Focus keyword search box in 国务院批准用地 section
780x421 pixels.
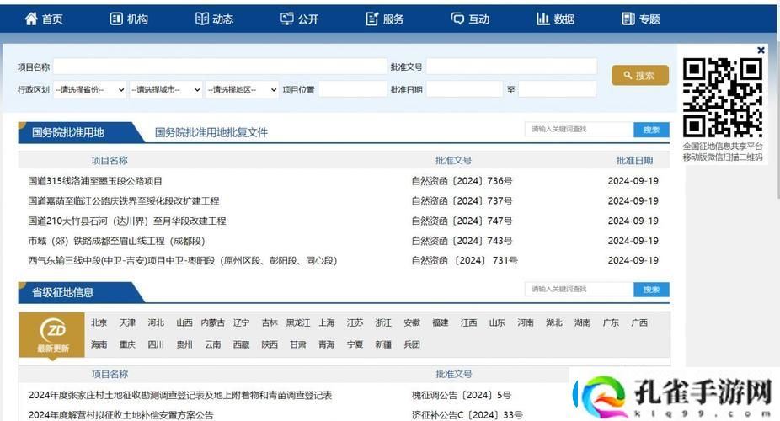click(x=579, y=129)
